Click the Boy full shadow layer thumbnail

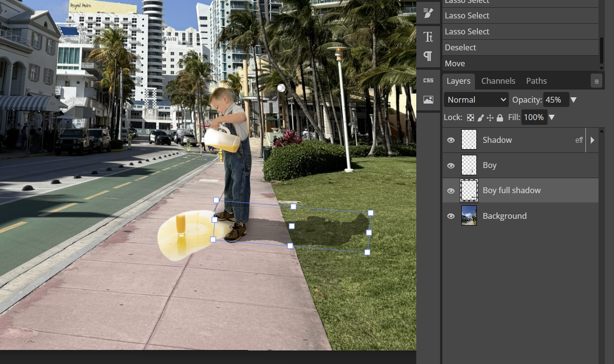click(x=469, y=190)
